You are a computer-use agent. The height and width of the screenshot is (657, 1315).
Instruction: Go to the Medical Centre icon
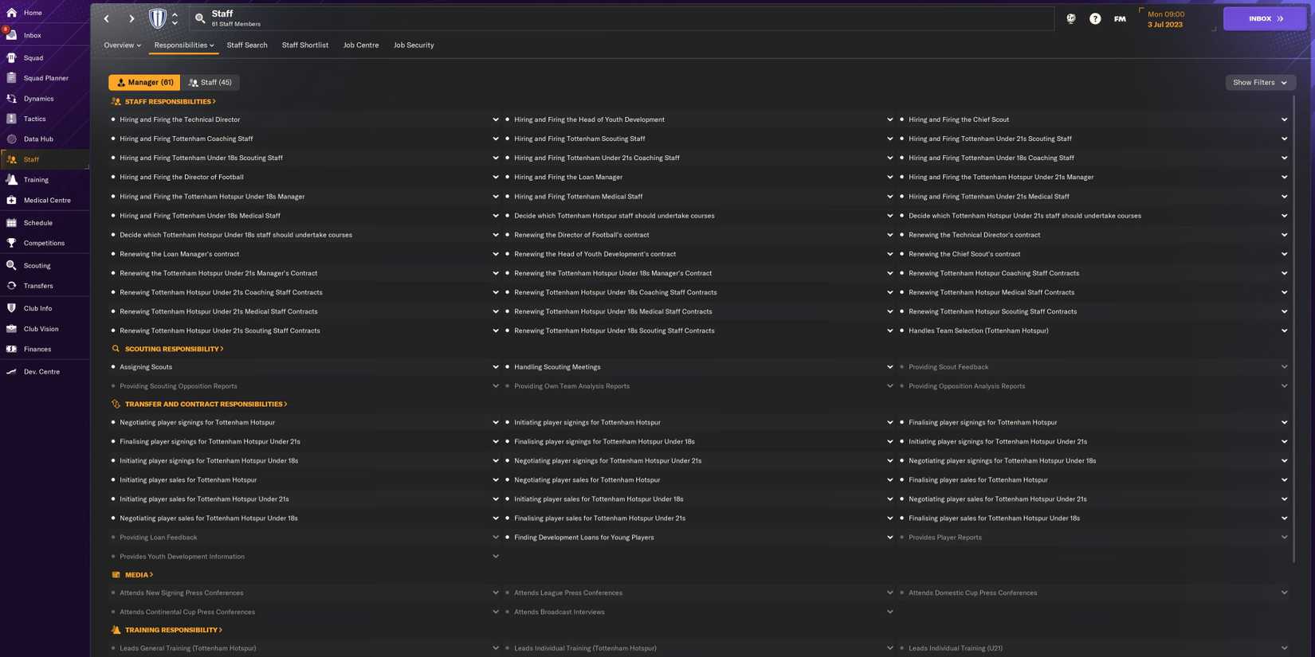coord(12,201)
